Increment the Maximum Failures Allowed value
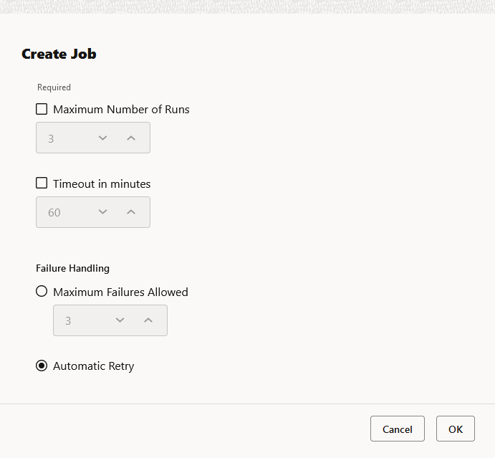The width and height of the screenshot is (495, 458). [148, 320]
